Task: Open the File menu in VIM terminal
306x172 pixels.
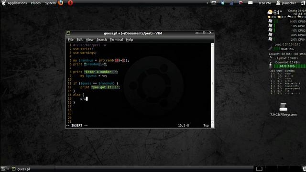Action: pos(71,40)
